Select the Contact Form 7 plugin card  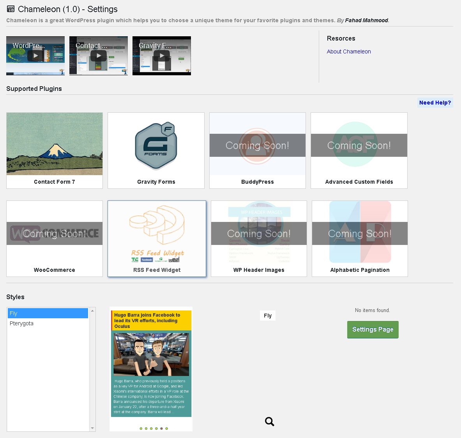point(55,151)
